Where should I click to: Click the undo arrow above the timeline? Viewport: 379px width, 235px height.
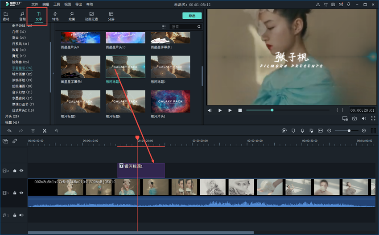pos(9,130)
